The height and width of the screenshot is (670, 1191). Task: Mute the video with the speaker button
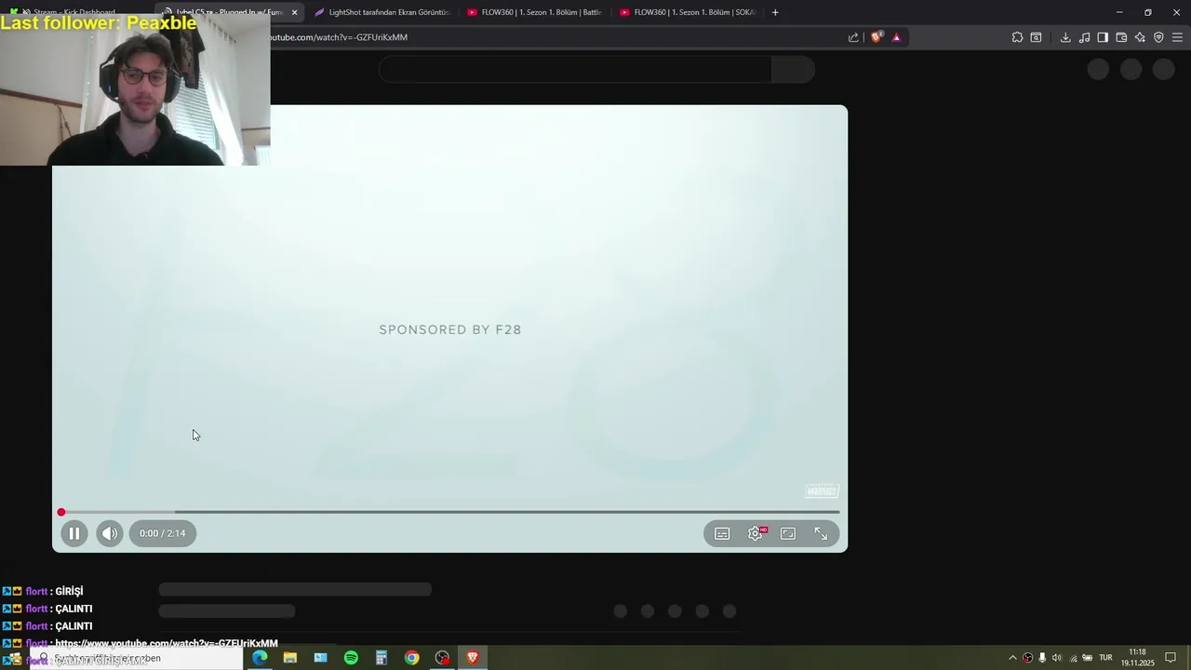click(x=110, y=533)
